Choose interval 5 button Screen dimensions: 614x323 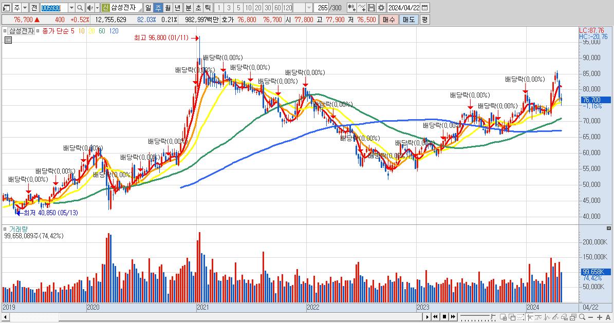click(x=238, y=7)
